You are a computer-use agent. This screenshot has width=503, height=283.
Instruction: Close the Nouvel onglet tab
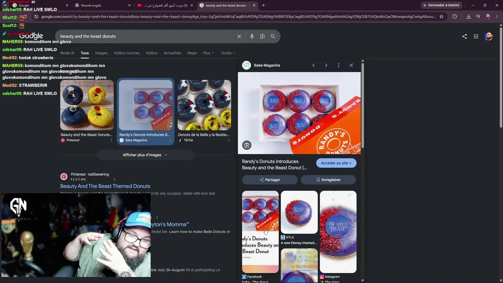[129, 6]
